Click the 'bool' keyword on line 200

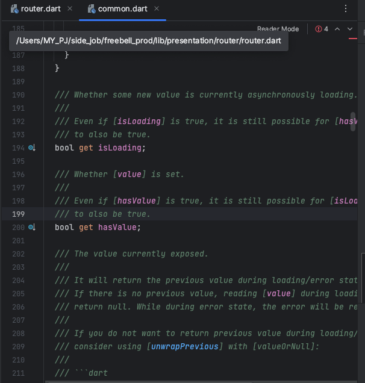(x=64, y=228)
